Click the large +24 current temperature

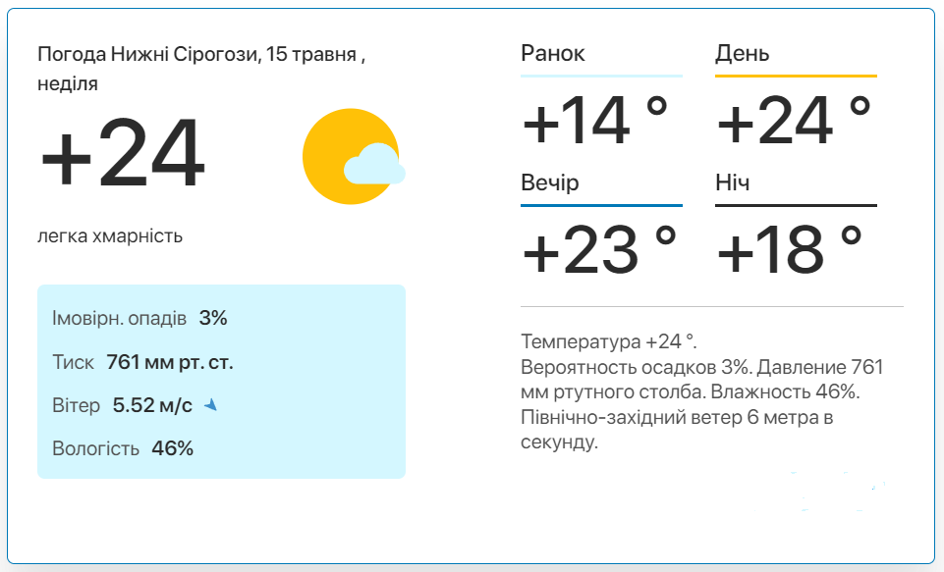point(123,153)
